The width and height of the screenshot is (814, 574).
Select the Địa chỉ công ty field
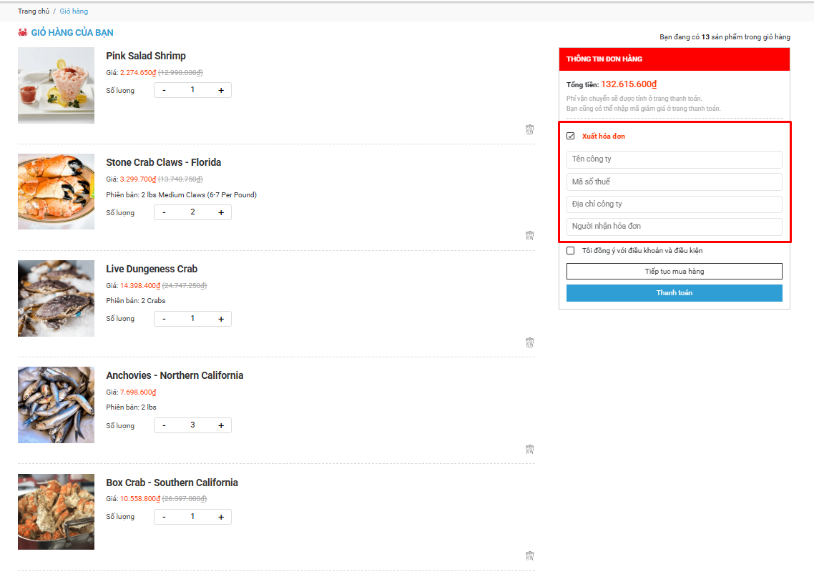click(674, 204)
